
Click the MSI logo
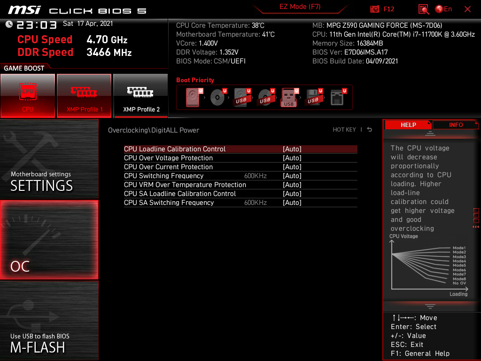[24, 10]
